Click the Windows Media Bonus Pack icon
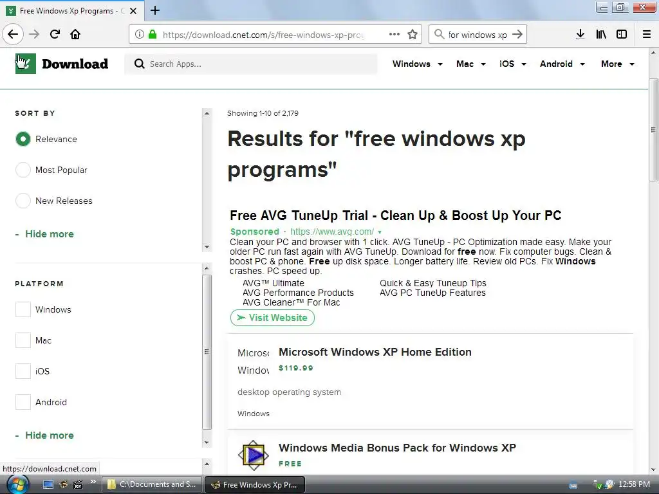The height and width of the screenshot is (494, 659). 253,455
